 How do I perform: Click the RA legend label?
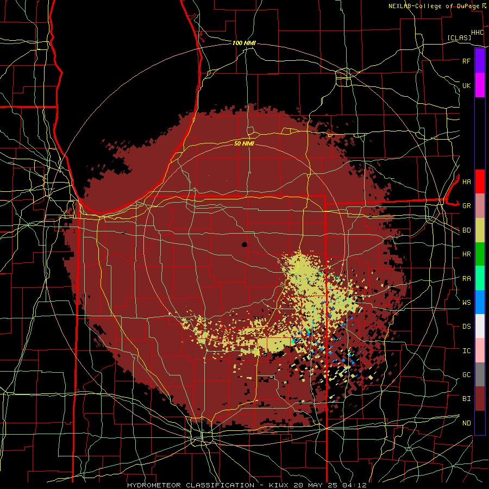pyautogui.click(x=466, y=279)
